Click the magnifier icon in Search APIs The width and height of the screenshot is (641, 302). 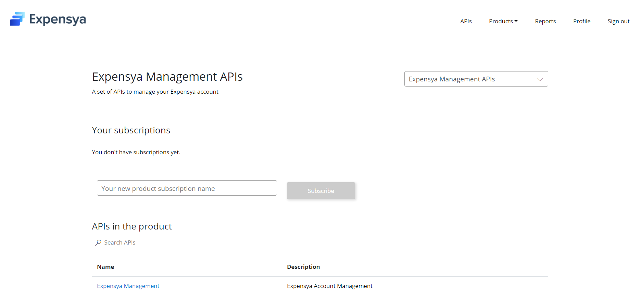98,242
